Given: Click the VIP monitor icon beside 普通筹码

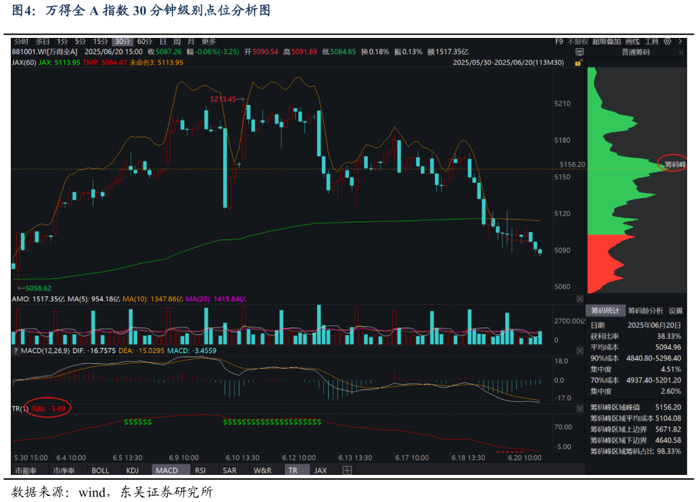Looking at the screenshot, I should 580,52.
